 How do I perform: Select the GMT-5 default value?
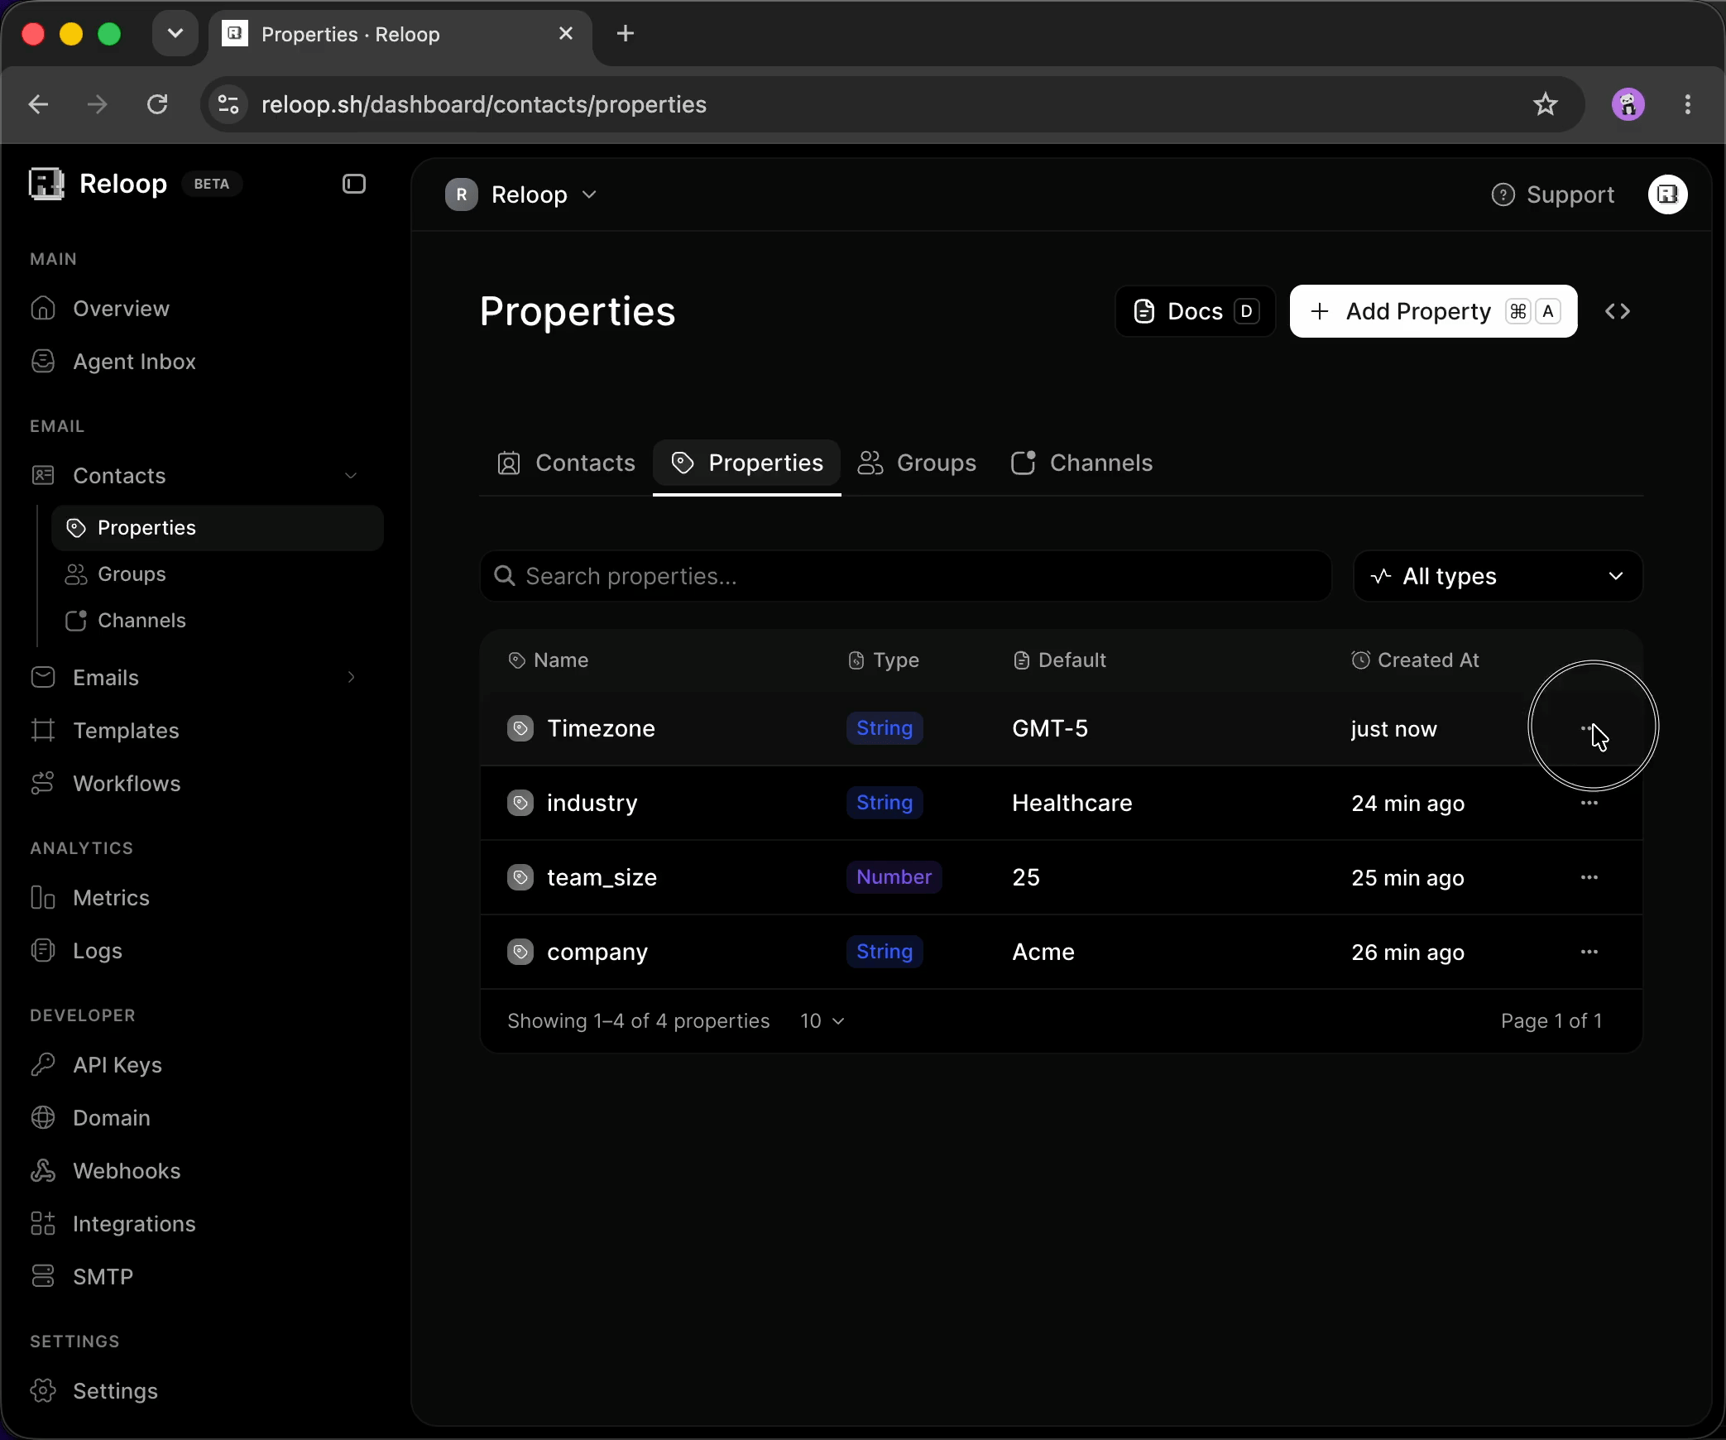click(x=1050, y=728)
